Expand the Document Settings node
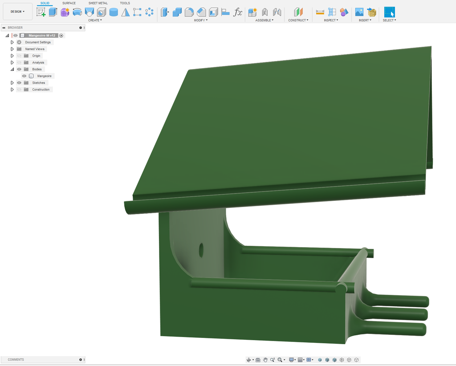The width and height of the screenshot is (456, 366). pos(12,42)
